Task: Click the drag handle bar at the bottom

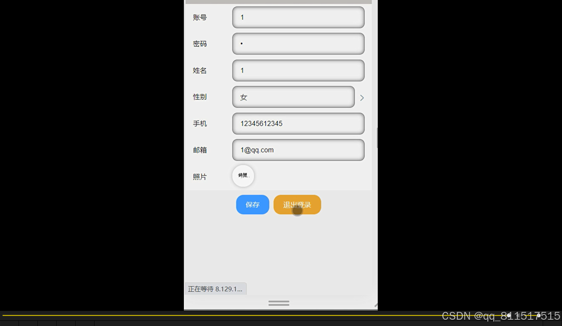Action: coord(279,303)
